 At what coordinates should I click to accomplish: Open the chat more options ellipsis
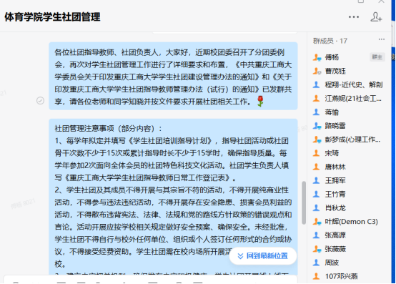[x=354, y=17]
